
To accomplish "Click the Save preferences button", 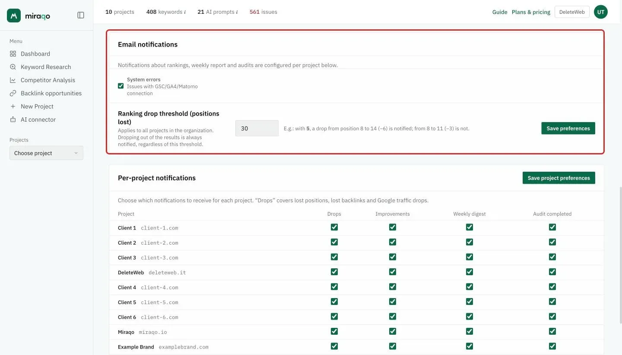I will [568, 129].
